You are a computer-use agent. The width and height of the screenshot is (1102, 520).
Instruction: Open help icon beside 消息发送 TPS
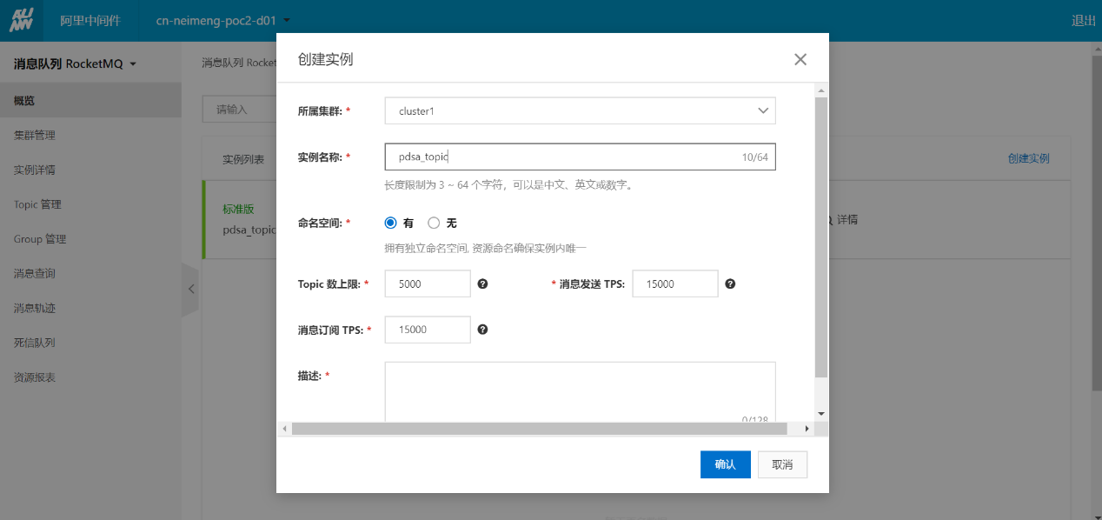click(730, 283)
